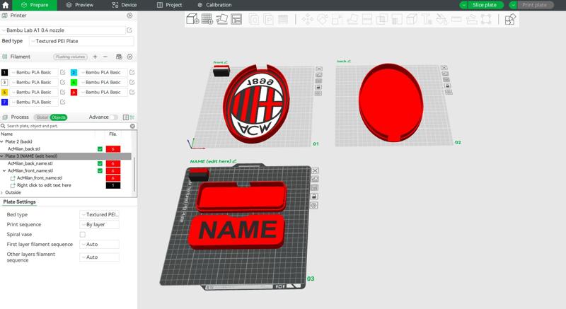This screenshot has height=309, width=566.
Task: Open Other layers filament sequence dropdown
Action: (x=99, y=257)
